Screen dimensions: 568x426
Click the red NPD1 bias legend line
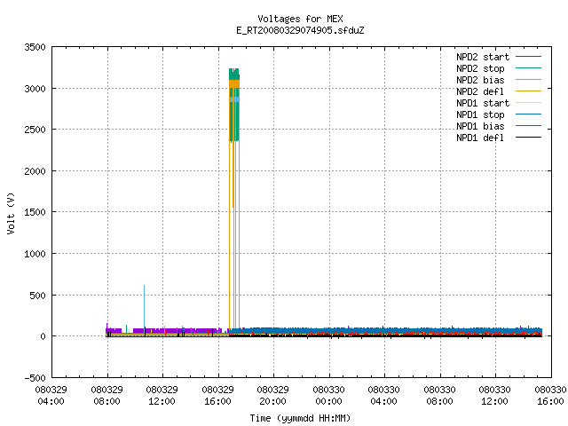[x=529, y=126]
